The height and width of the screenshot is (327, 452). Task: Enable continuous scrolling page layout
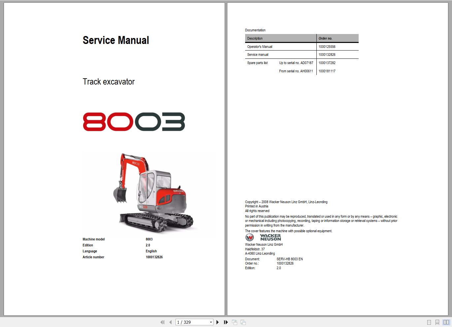pos(437,322)
